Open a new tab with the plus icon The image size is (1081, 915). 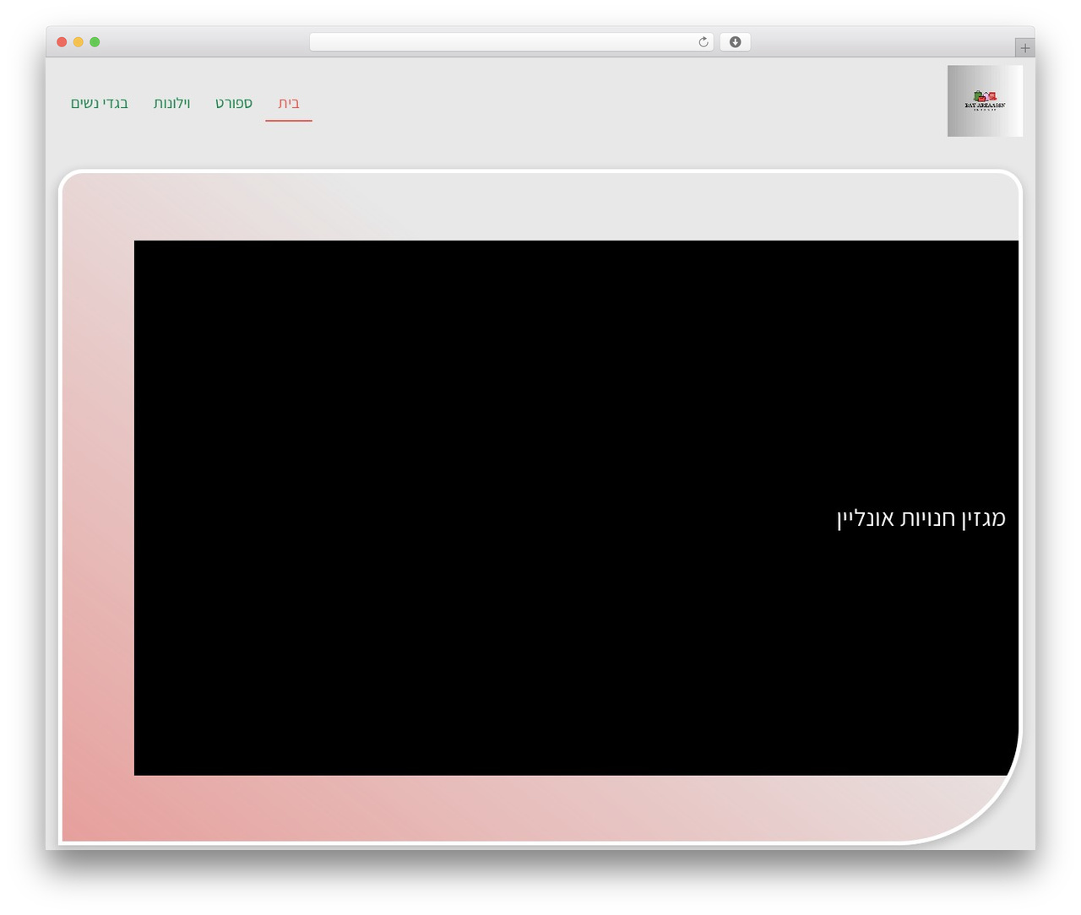tap(1024, 48)
